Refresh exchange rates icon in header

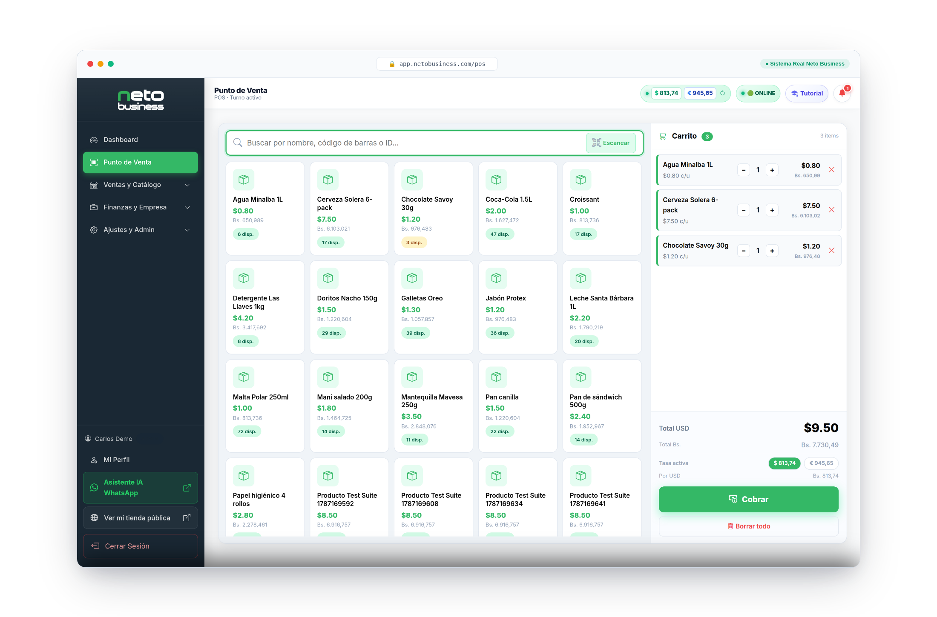(x=722, y=93)
